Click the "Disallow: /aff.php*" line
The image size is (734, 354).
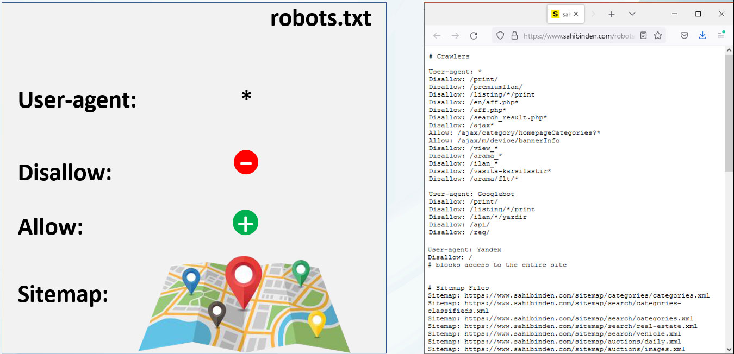pos(468,110)
